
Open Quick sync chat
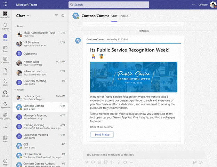[40, 54]
